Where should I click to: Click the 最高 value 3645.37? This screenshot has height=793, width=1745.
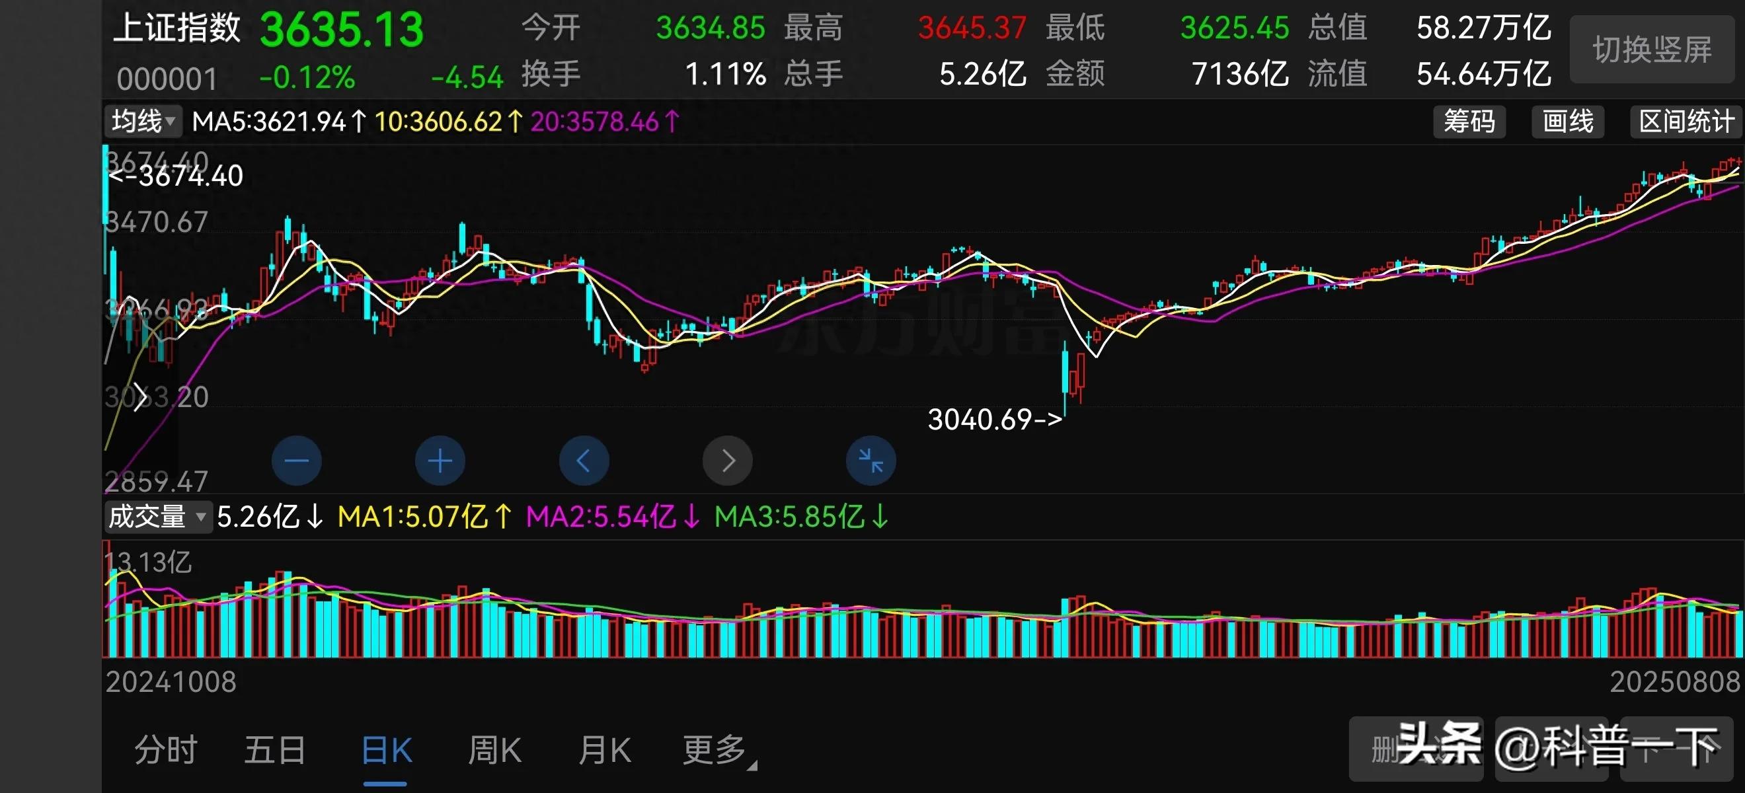[972, 28]
